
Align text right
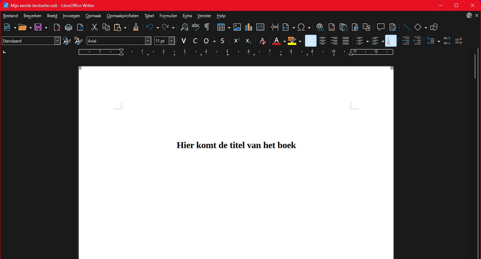pos(334,41)
